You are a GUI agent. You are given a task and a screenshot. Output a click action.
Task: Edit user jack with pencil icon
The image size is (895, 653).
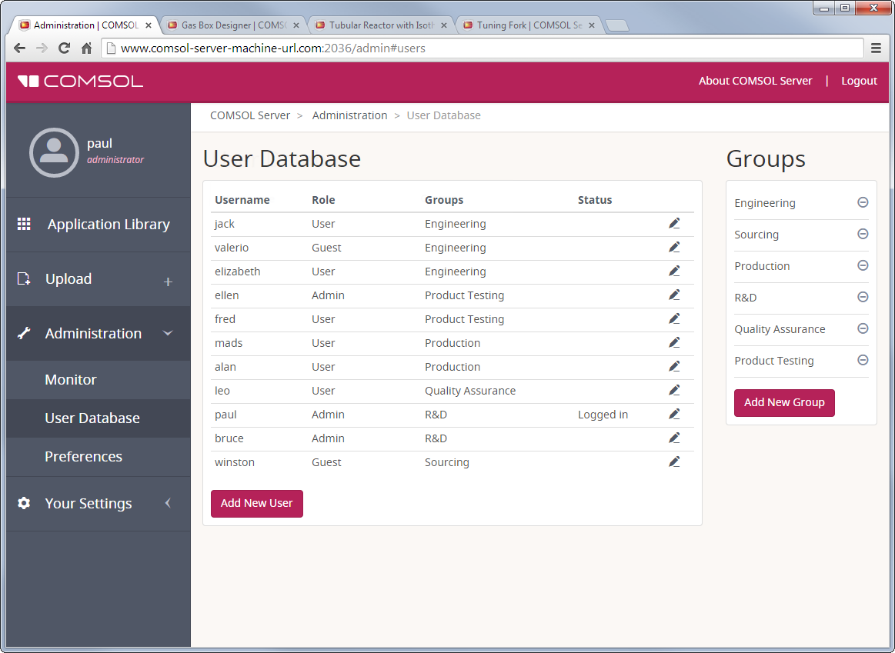(674, 224)
